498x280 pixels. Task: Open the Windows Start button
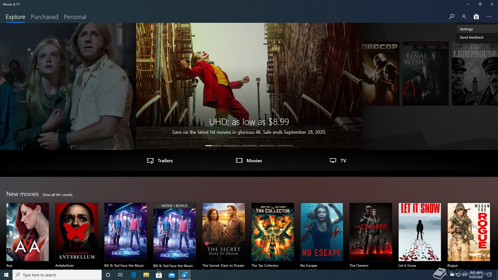6,275
